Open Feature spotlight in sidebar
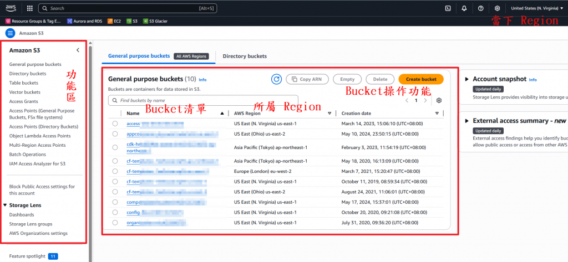 coord(27,256)
